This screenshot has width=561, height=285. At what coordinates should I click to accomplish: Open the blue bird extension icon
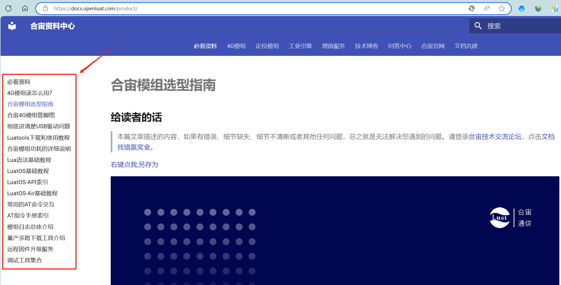point(522,9)
